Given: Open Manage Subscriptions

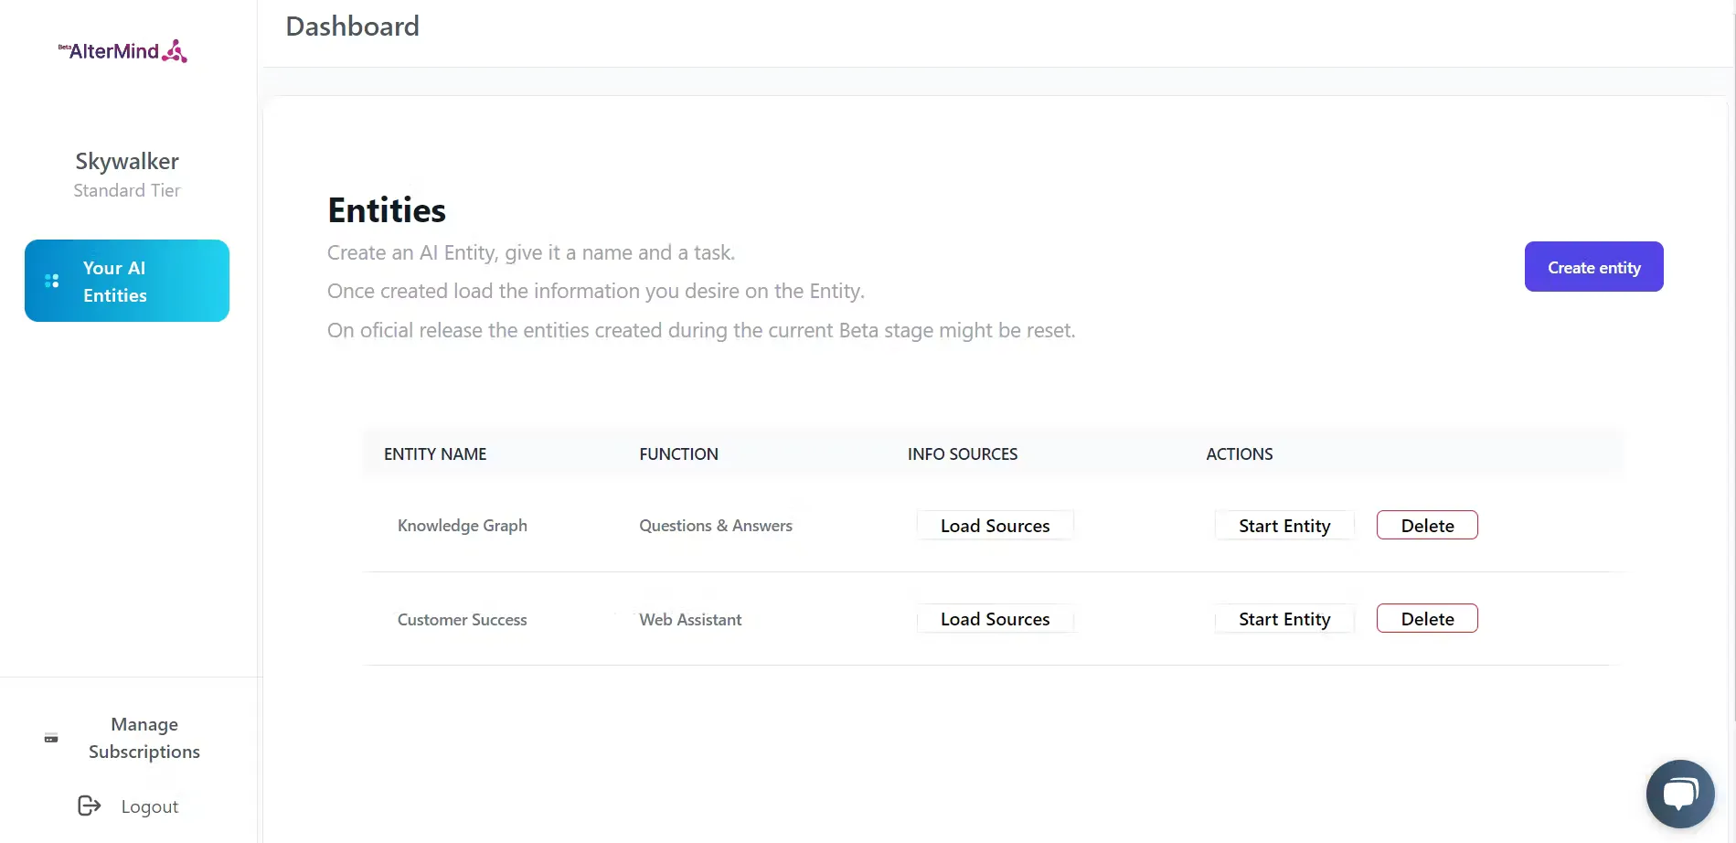Looking at the screenshot, I should (x=144, y=737).
